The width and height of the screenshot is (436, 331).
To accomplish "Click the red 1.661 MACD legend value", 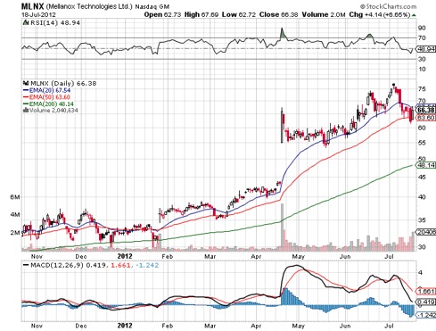I will coord(120,265).
